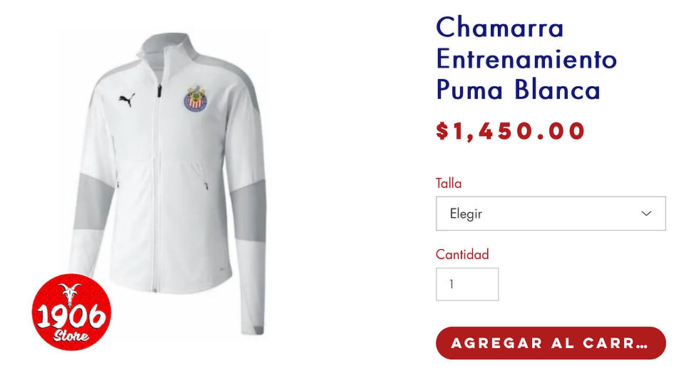Click the chevron arrow in Talla selector
The image size is (699, 373).
pos(646,214)
